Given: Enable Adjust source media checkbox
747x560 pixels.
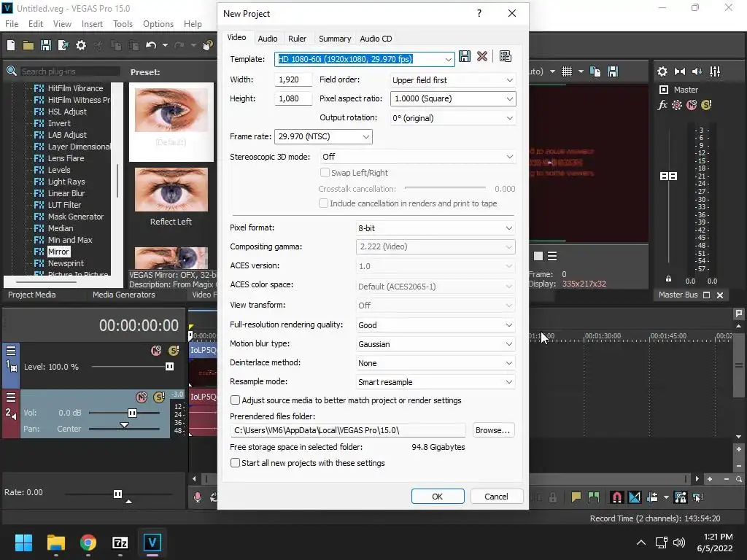Looking at the screenshot, I should [235, 400].
